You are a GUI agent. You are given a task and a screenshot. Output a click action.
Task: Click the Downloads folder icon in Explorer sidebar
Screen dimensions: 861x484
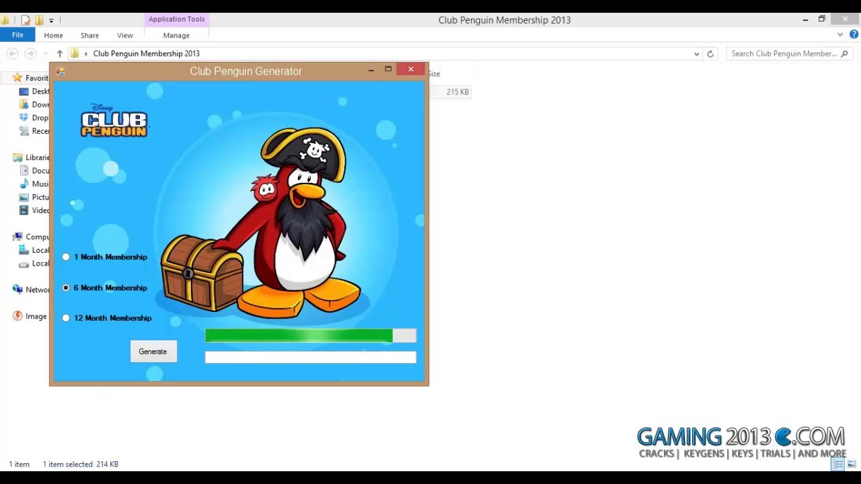24,105
